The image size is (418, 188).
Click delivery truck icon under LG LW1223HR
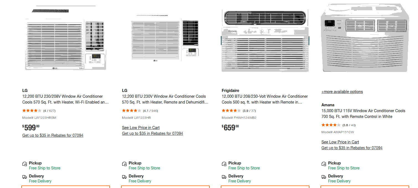(124, 177)
